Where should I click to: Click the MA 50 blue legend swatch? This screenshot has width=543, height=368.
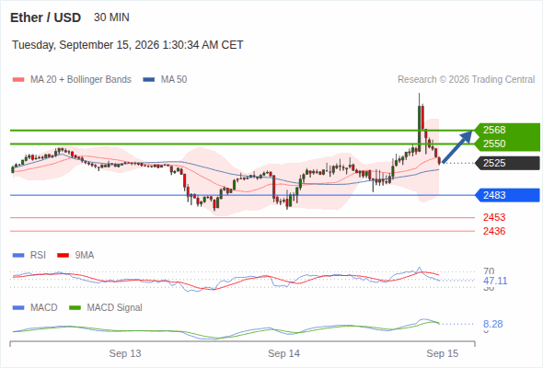(x=148, y=80)
